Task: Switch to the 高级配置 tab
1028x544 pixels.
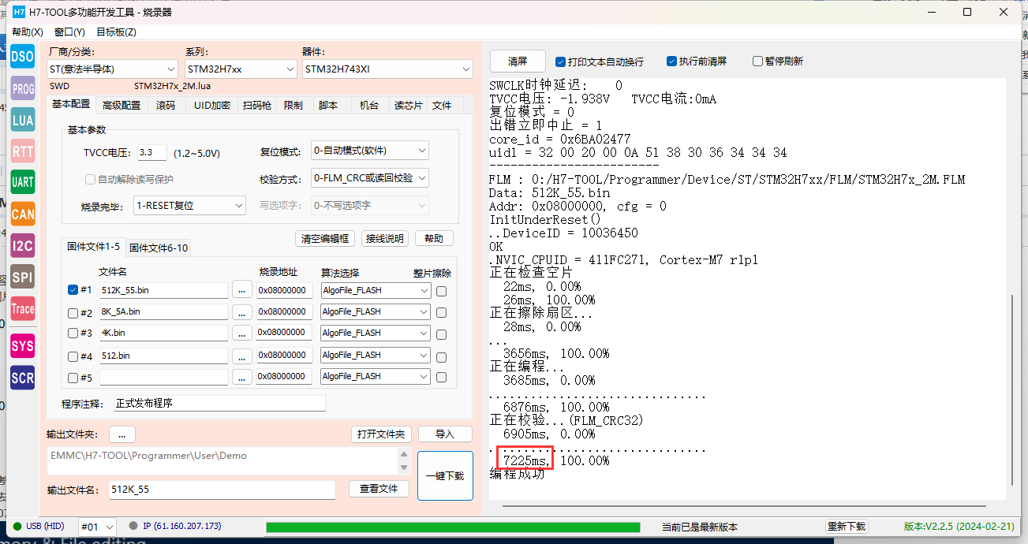Action: coord(121,106)
